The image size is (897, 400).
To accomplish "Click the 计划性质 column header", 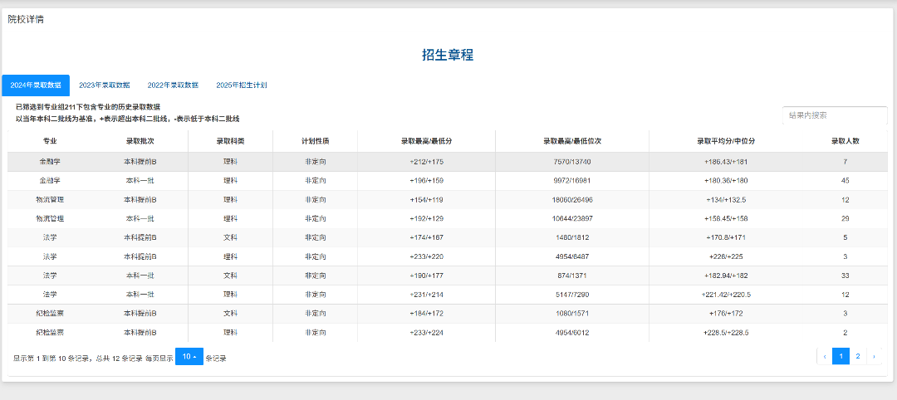I will click(x=316, y=141).
